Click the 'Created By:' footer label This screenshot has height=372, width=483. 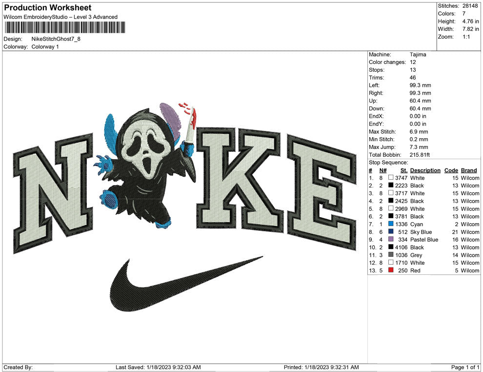[18, 367]
